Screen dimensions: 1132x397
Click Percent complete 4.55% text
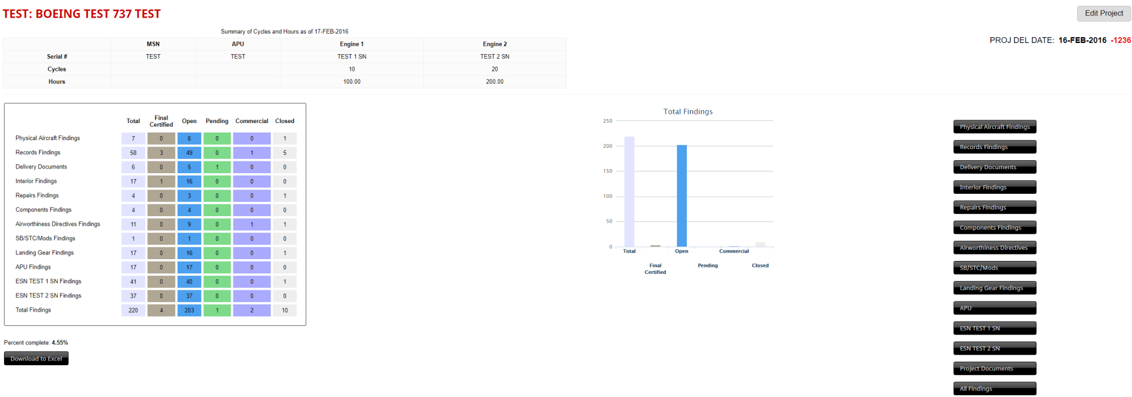(36, 342)
